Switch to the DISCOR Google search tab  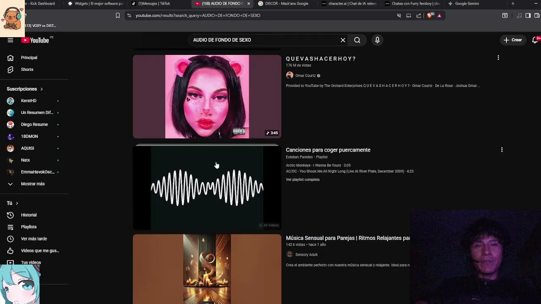pyautogui.click(x=283, y=3)
